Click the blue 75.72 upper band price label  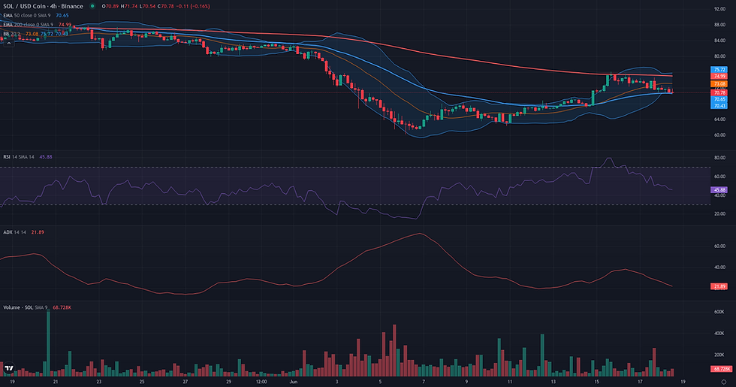point(719,69)
